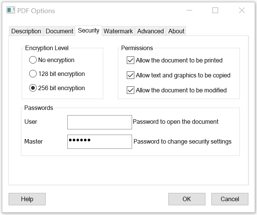Image resolution: width=257 pixels, height=215 pixels.
Task: Close the PDF Options dialog
Action: click(x=242, y=10)
